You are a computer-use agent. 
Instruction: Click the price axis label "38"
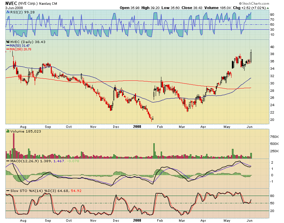point(272,54)
